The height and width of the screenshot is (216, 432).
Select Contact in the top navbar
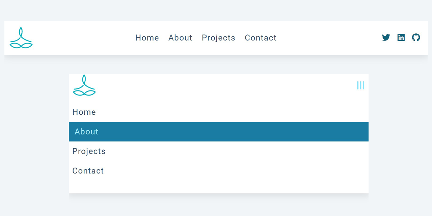pyautogui.click(x=261, y=38)
